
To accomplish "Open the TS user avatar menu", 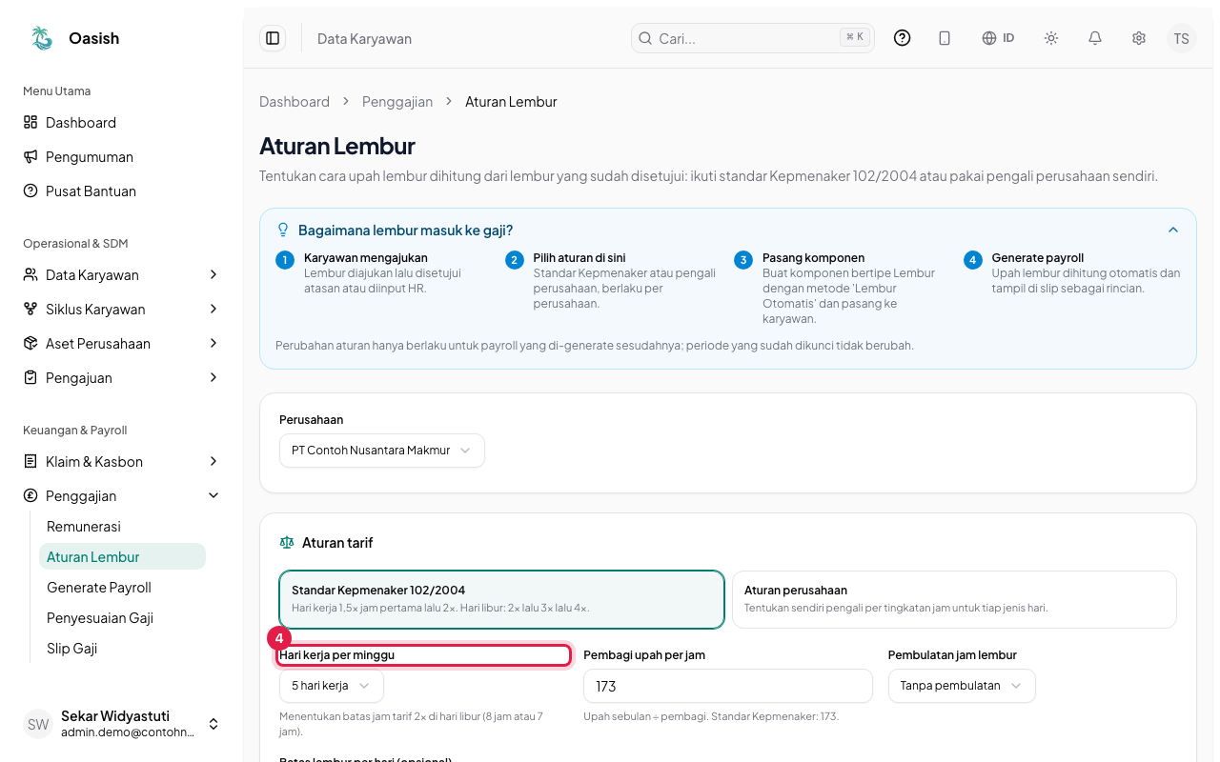I will (x=1182, y=38).
